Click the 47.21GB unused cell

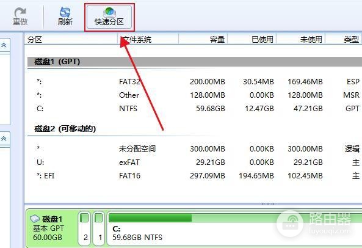[308, 108]
